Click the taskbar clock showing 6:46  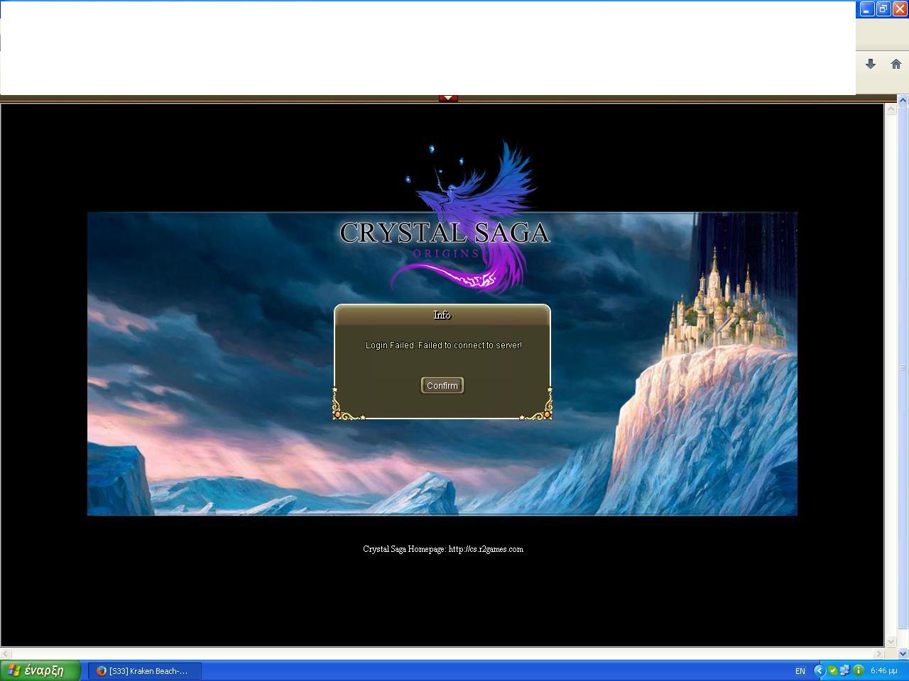pos(883,670)
